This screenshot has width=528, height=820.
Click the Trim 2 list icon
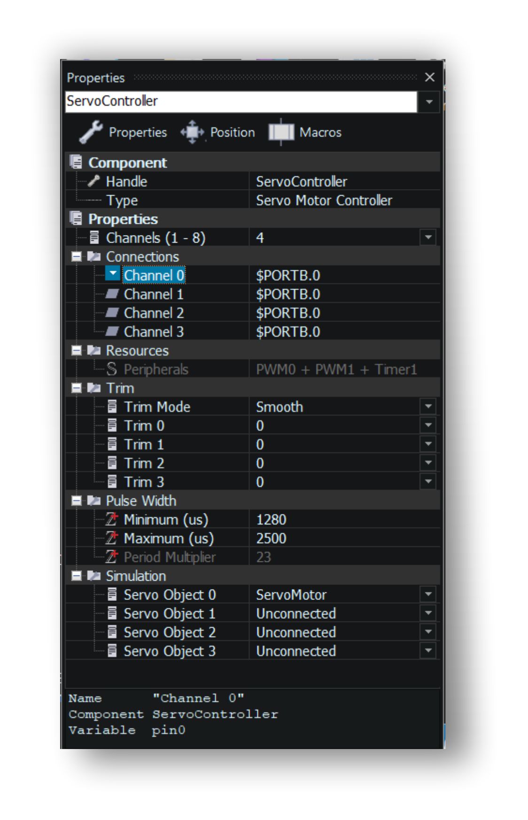112,463
